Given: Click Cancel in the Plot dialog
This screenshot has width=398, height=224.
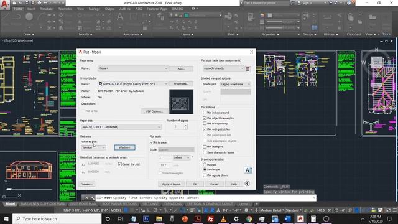Looking at the screenshot, I should point(214,184).
